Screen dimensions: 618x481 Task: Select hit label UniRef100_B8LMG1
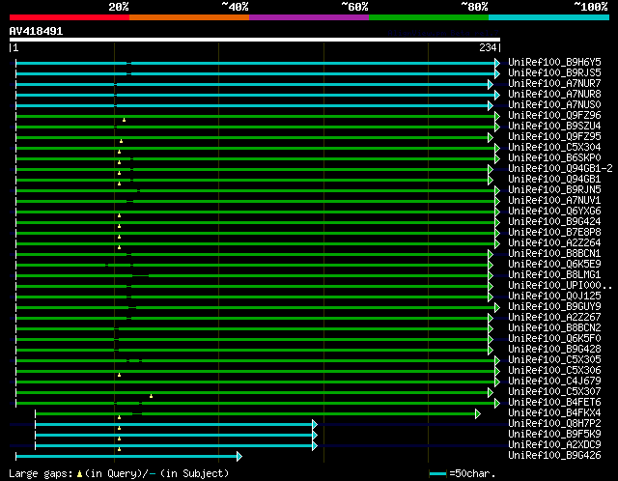554,275
